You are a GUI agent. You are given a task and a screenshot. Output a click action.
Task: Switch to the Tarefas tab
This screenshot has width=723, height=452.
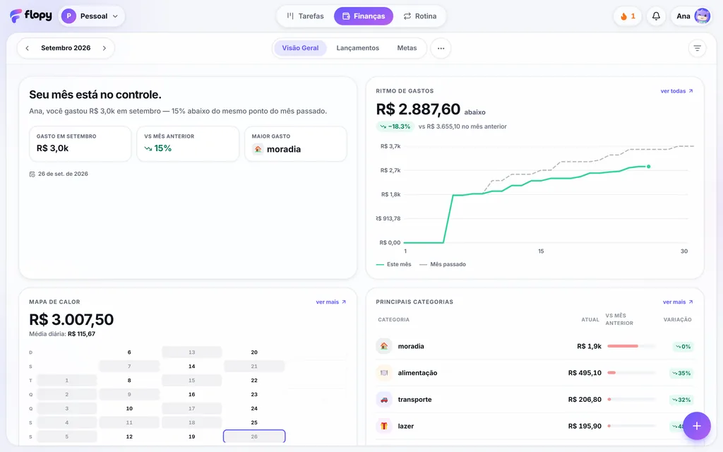[305, 16]
